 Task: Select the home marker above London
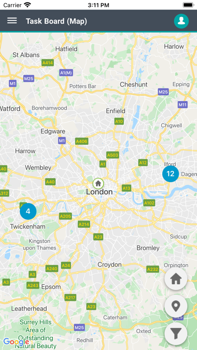(x=98, y=184)
